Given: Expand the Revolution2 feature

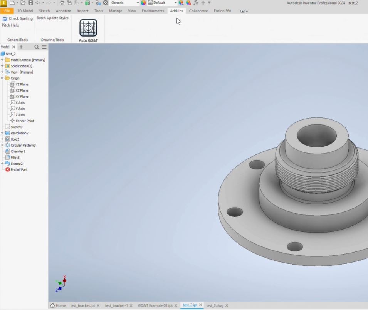Looking at the screenshot, I should pyautogui.click(x=2, y=133).
